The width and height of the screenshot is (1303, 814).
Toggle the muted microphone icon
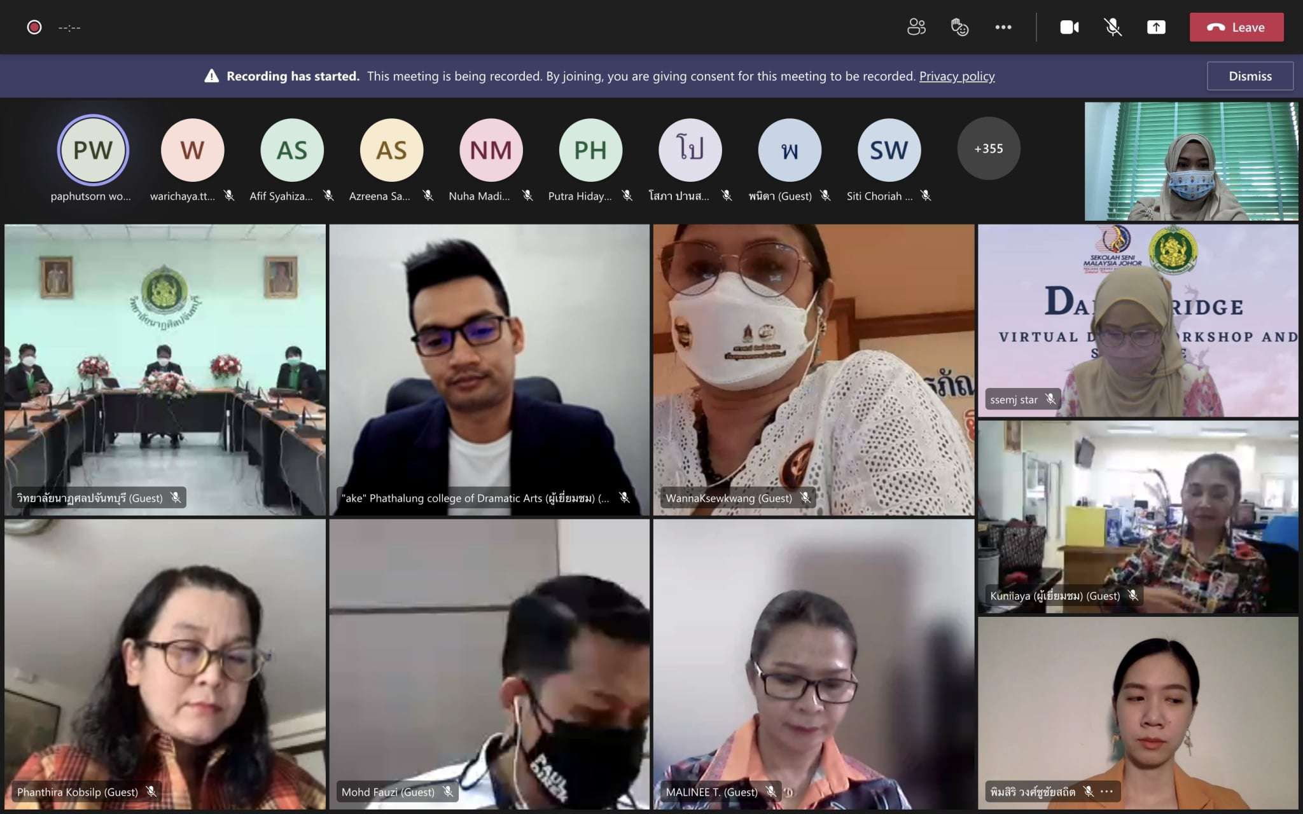[1112, 27]
